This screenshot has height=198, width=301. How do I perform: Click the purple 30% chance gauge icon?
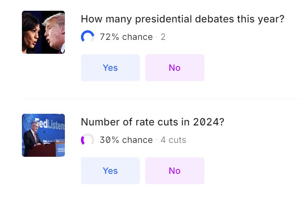point(88,140)
